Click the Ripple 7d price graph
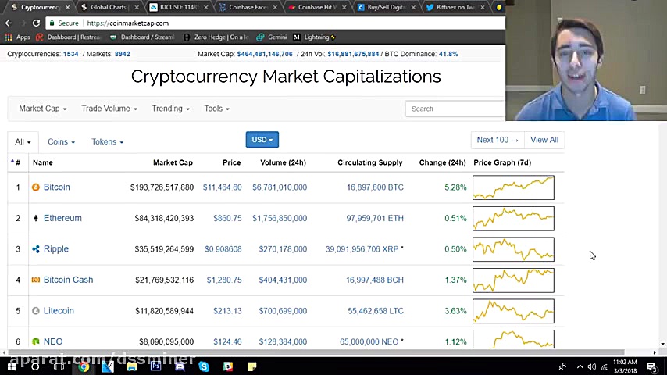Image resolution: width=667 pixels, height=375 pixels. [x=513, y=249]
